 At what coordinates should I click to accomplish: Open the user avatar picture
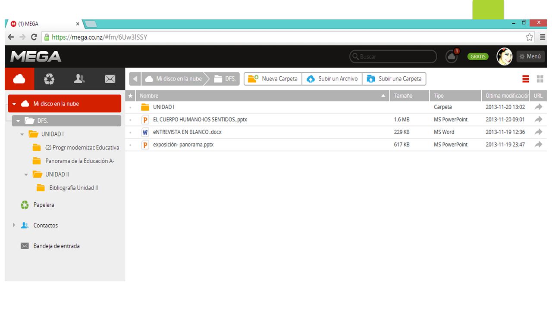point(504,56)
